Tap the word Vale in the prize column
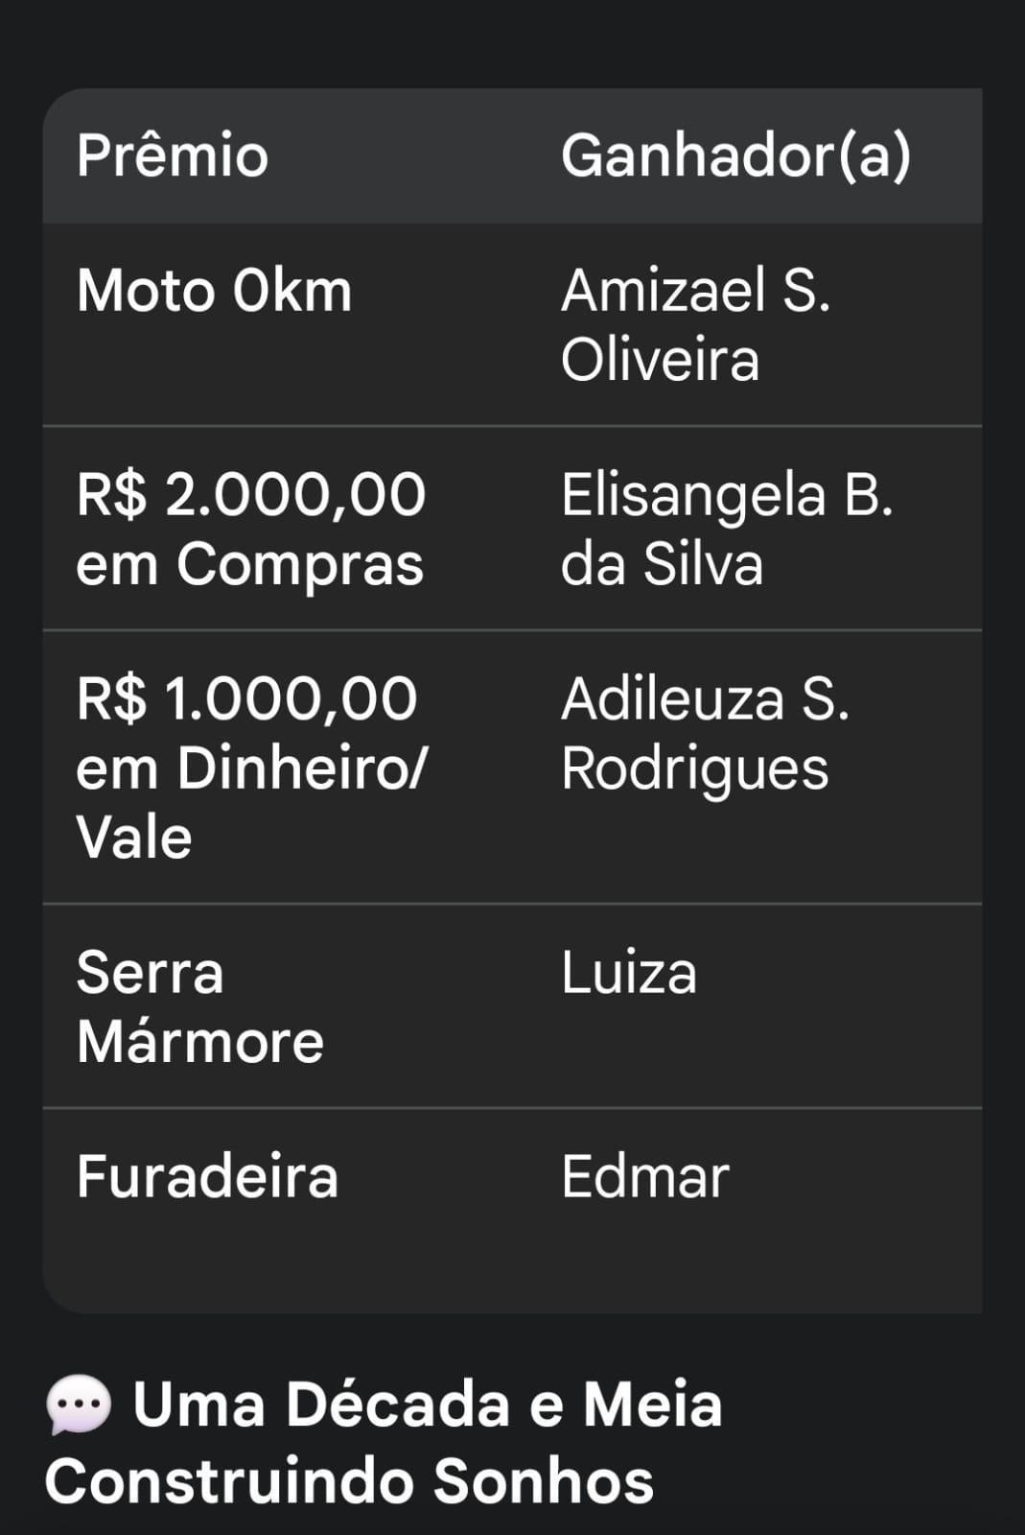This screenshot has width=1025, height=1535. point(134,838)
